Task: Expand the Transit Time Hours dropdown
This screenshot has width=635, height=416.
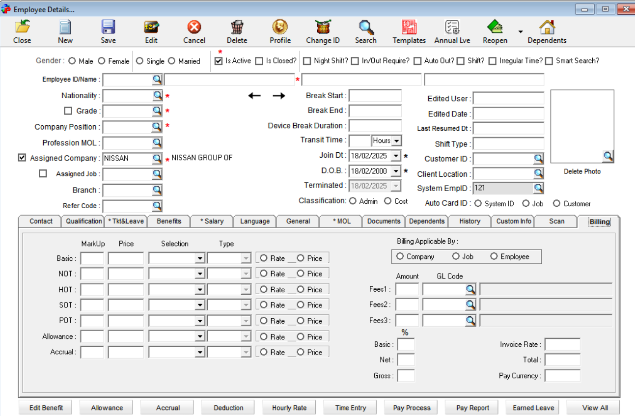Action: (396, 140)
